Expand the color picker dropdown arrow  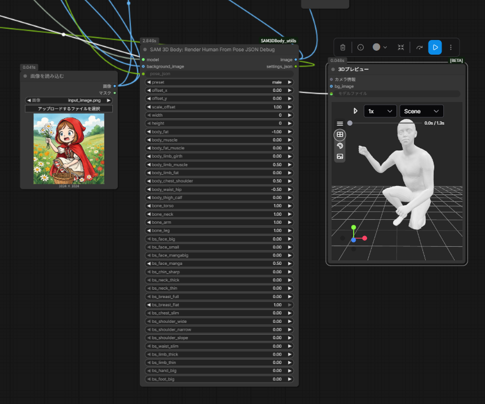pyautogui.click(x=385, y=47)
